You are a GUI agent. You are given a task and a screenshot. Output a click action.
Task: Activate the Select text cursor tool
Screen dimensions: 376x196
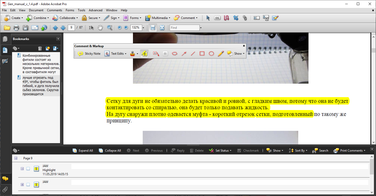[x=91, y=28]
